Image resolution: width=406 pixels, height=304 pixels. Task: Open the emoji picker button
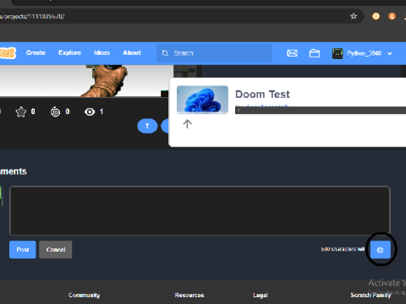pyautogui.click(x=381, y=250)
